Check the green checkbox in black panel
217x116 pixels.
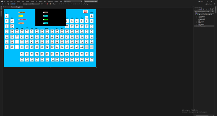(x=44, y=20)
